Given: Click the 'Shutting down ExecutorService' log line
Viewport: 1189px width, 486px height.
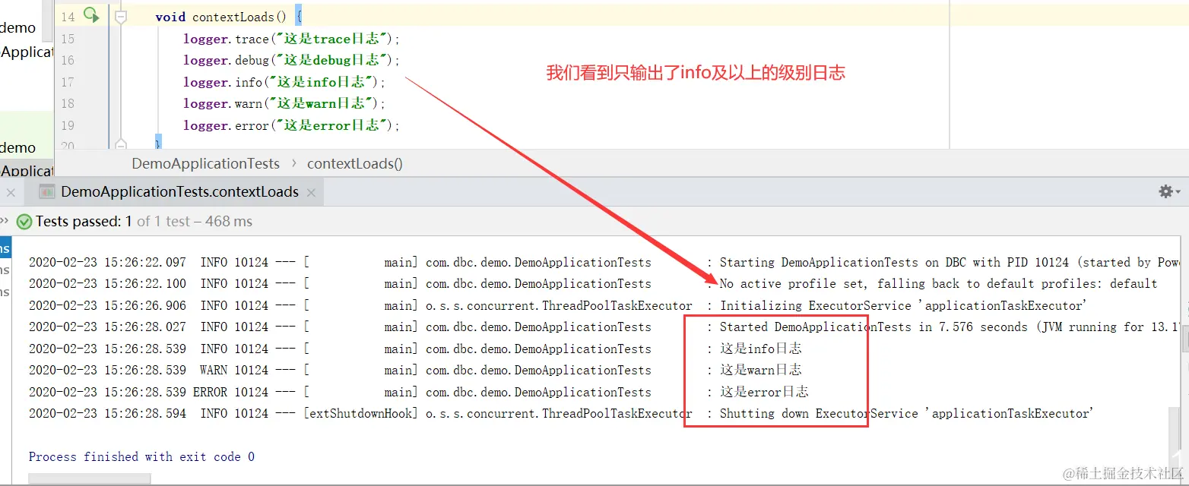Looking at the screenshot, I should point(561,414).
